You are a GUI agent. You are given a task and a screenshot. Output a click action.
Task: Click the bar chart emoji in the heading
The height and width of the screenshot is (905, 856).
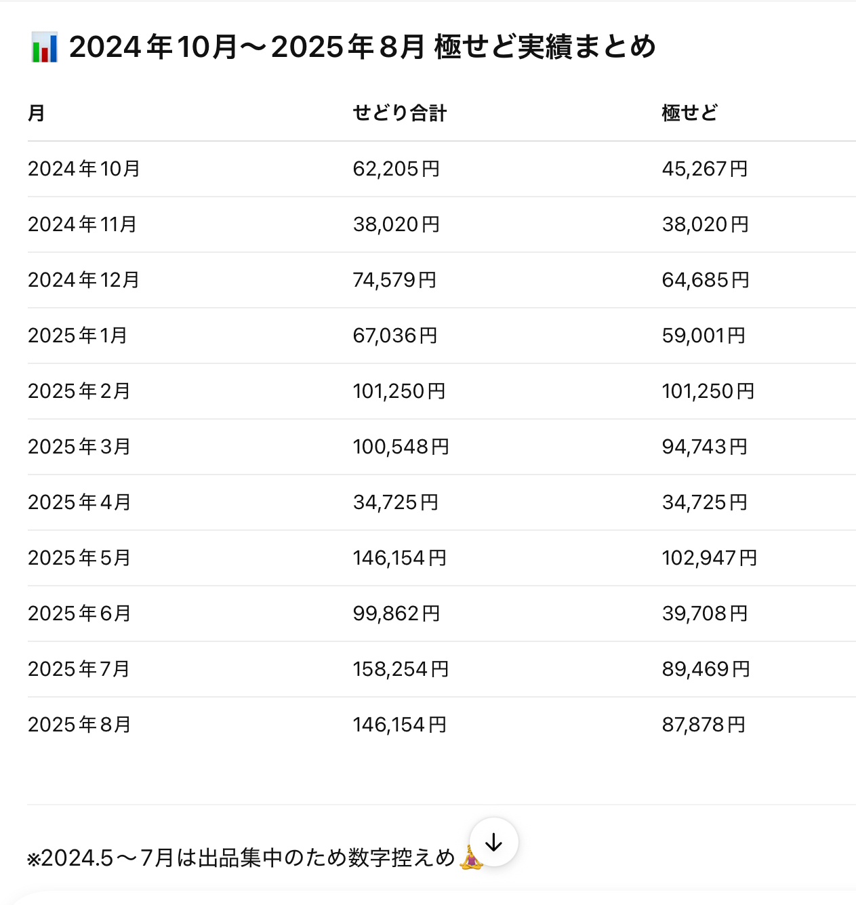45,47
